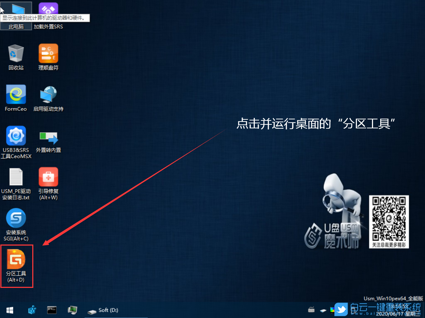This screenshot has width=425, height=318.
Task: Open the on-screen keyboard tray icon
Action: click(311, 310)
